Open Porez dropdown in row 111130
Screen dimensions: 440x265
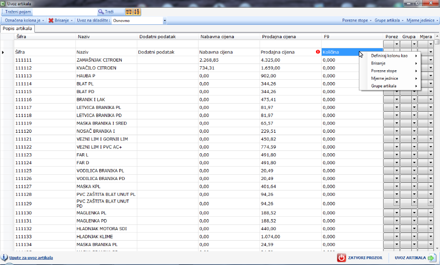pos(397,213)
